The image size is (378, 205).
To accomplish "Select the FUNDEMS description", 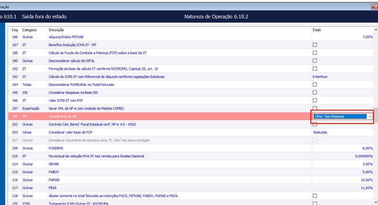I will pos(56,148).
